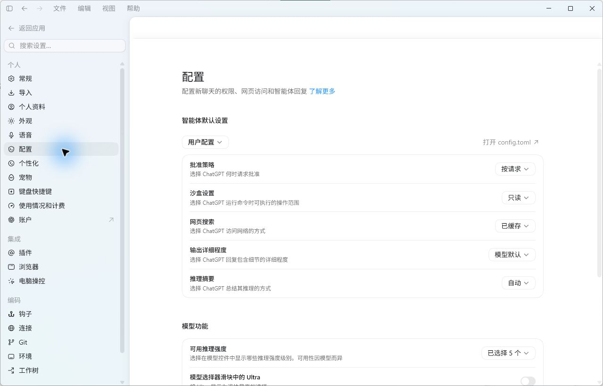This screenshot has height=386, width=603.
Task: Click the icon beside 工作树
Action: [x=11, y=370]
